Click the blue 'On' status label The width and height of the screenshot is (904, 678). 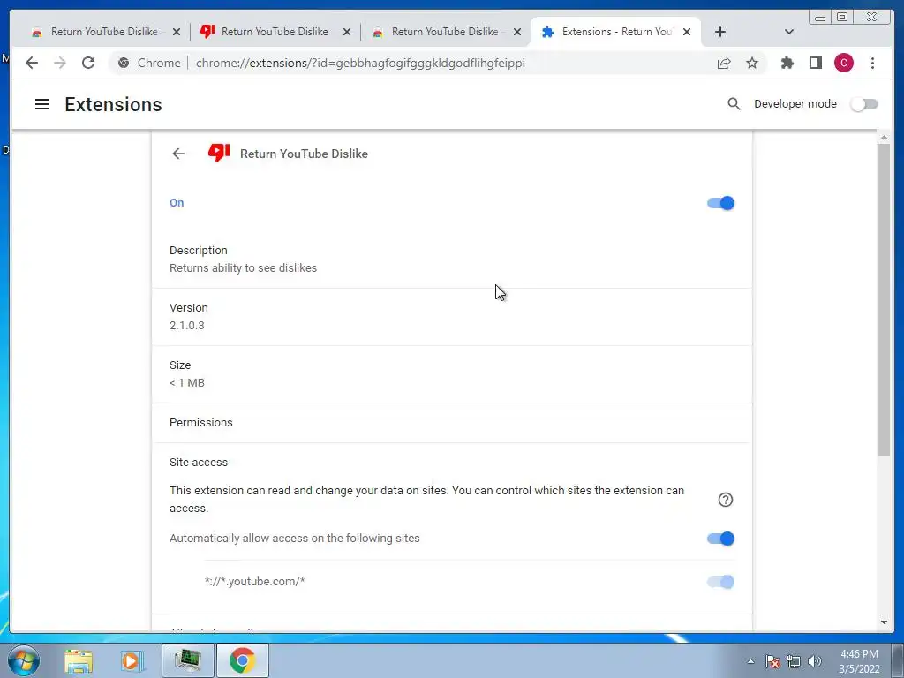coord(177,203)
